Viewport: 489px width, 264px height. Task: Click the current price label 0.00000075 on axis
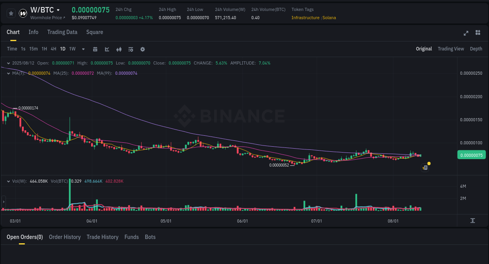click(471, 155)
